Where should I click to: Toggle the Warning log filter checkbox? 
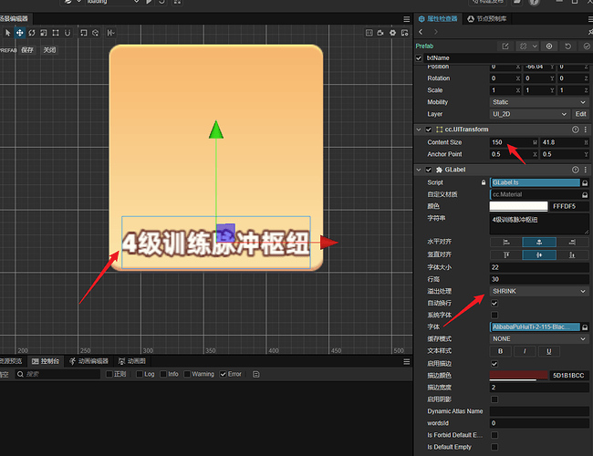click(187, 374)
